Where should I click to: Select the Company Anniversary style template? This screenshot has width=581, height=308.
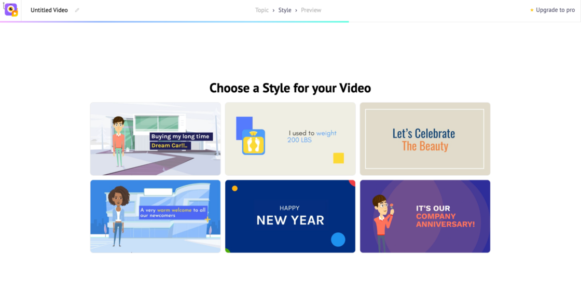425,216
